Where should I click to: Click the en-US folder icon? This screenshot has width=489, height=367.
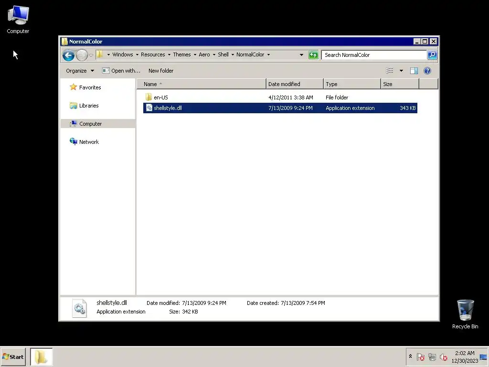coord(149,97)
